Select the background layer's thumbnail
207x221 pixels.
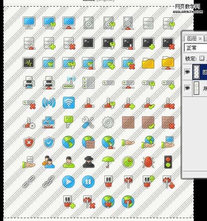(x=196, y=88)
